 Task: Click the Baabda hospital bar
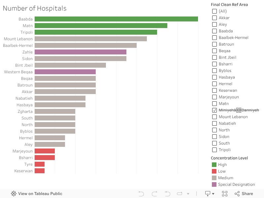click(x=115, y=19)
